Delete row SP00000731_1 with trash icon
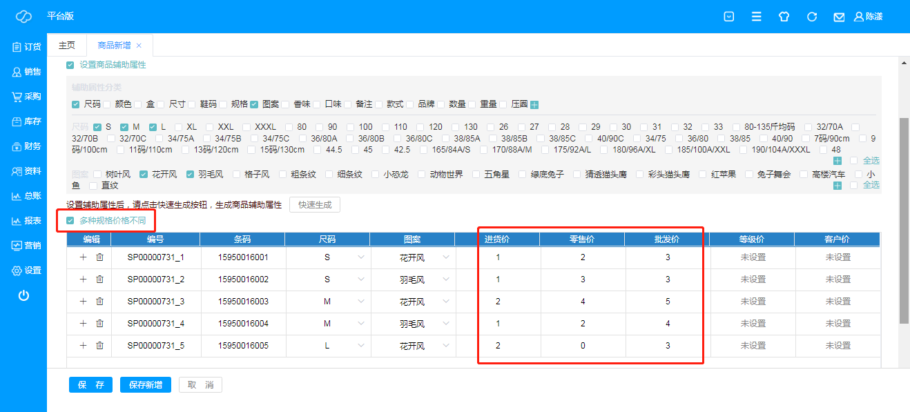Viewport: 910px width, 412px height. 99,257
